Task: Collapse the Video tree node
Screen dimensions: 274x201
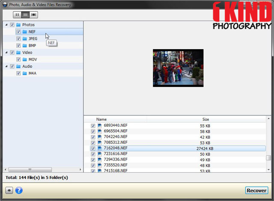Action: [x=6, y=52]
